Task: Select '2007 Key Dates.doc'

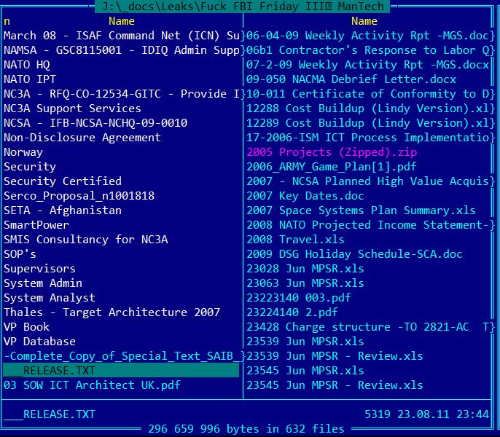Action: click(x=305, y=196)
